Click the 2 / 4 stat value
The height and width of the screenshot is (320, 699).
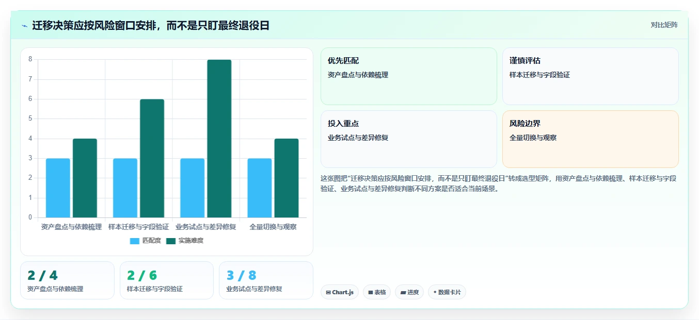point(42,276)
